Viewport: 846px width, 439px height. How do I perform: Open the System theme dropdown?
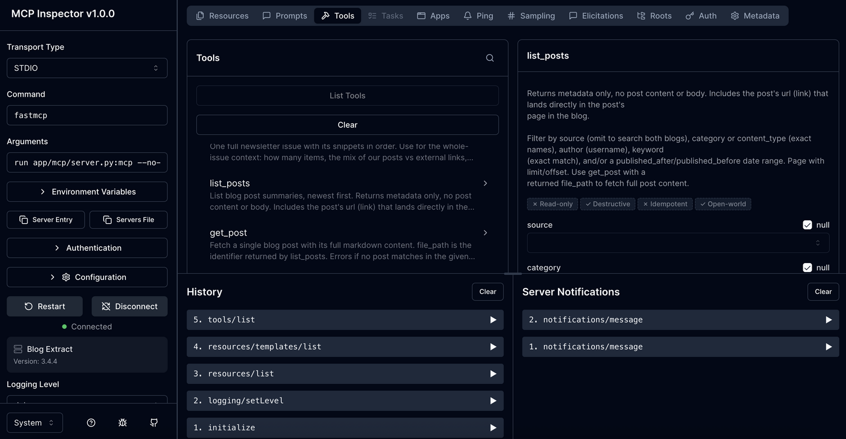(35, 423)
